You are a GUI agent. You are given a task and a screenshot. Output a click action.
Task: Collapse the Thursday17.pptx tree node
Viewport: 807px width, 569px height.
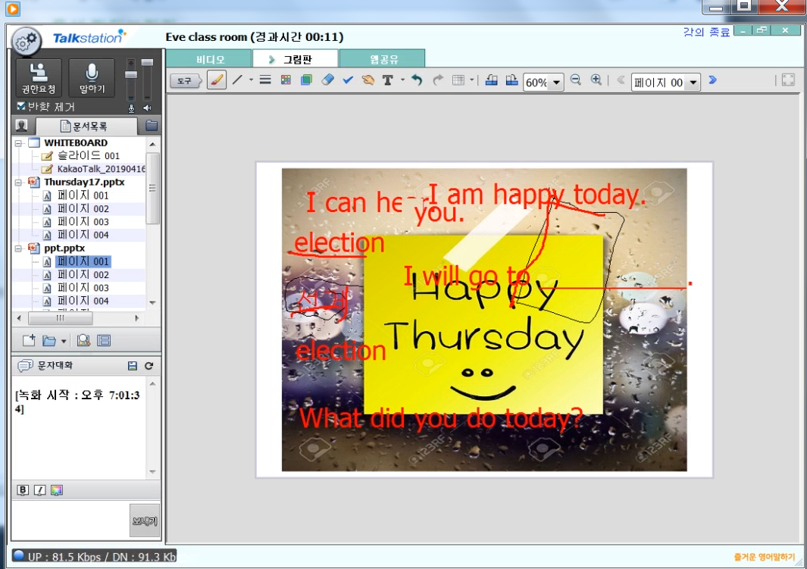click(x=19, y=183)
